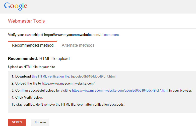Click the Google logo
The width and height of the screenshot is (196, 135).
pyautogui.click(x=16, y=6)
